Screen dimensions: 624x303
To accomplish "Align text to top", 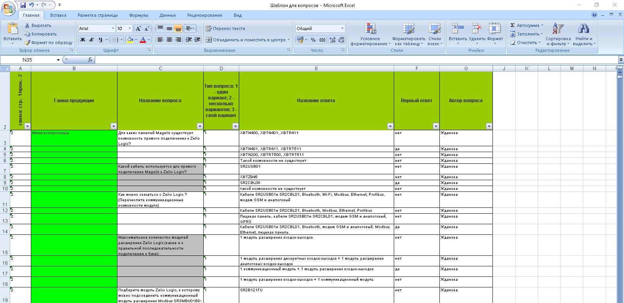I will 160,28.
